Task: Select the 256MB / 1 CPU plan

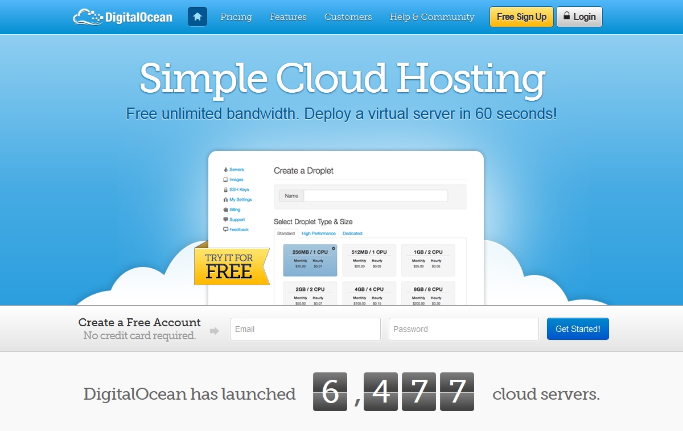Action: click(310, 260)
